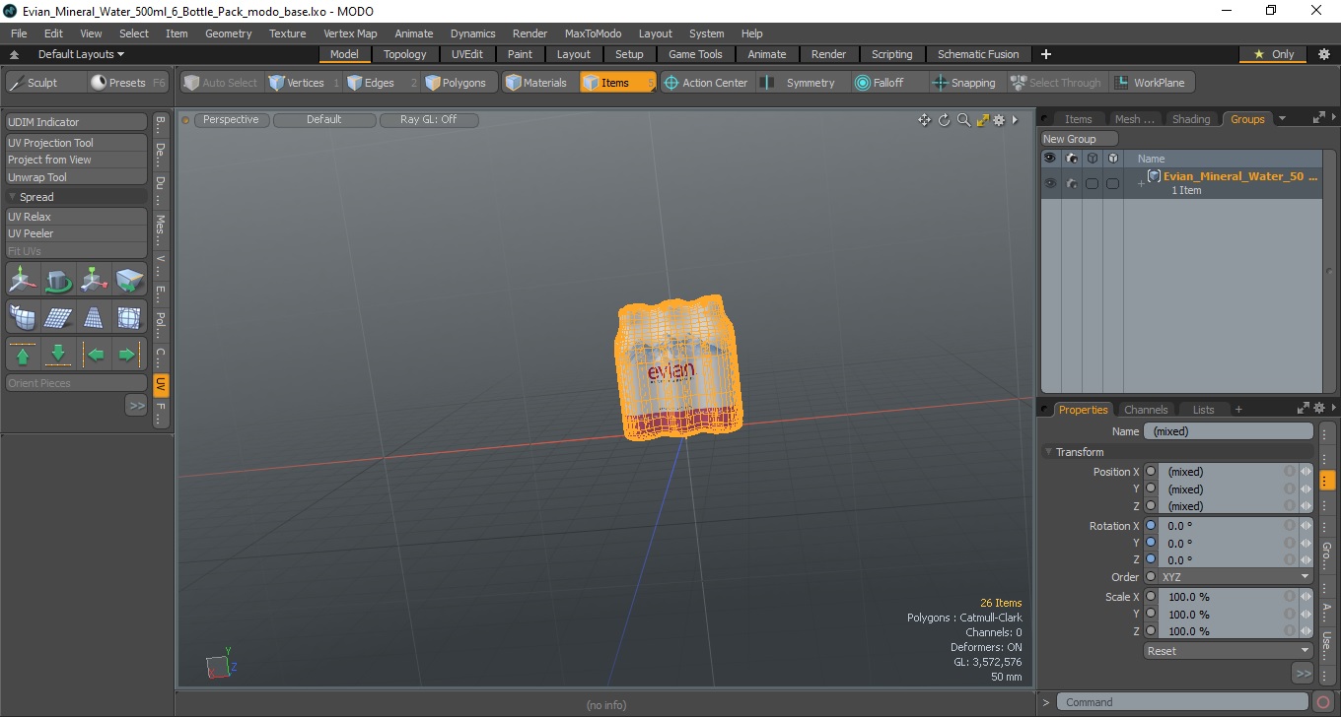This screenshot has height=717, width=1341.
Task: Click the UV Projection Tool button
Action: pyautogui.click(x=77, y=143)
